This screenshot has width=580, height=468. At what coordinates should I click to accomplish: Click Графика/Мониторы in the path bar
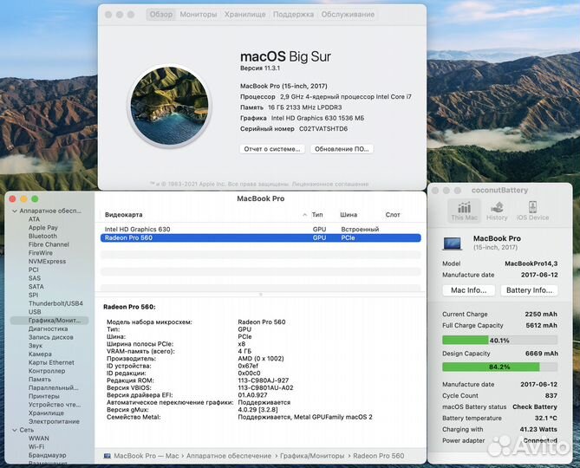312,456
